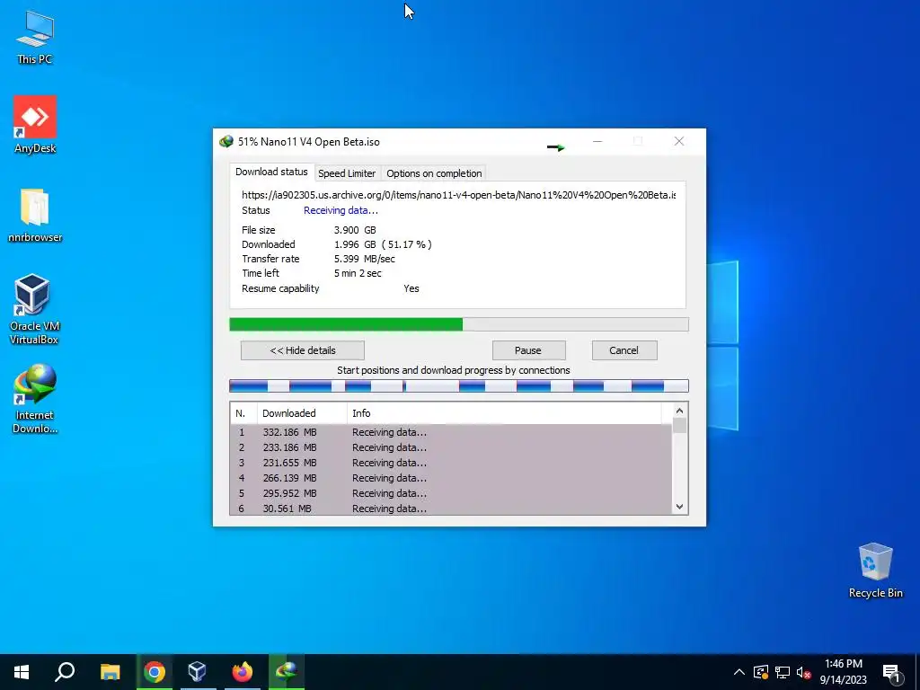Click the scroll up arrow in connections list
Viewport: 920px width, 690px height.
coord(679,411)
